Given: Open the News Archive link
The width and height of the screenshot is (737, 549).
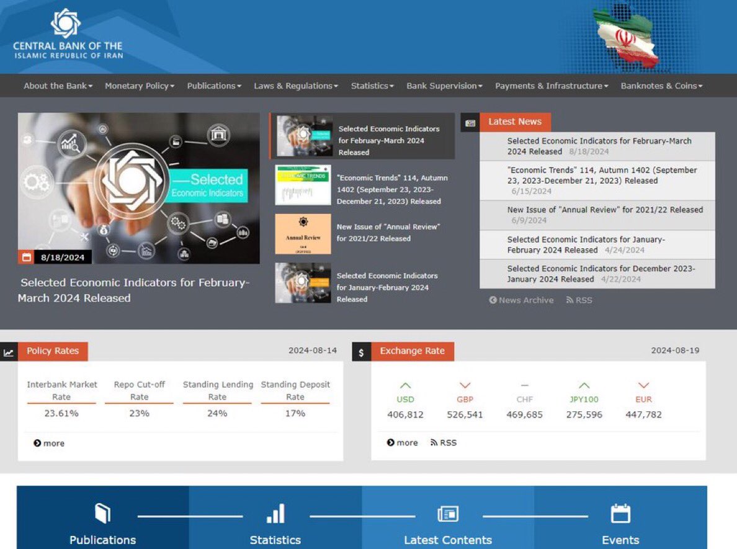Looking at the screenshot, I should click(x=521, y=300).
